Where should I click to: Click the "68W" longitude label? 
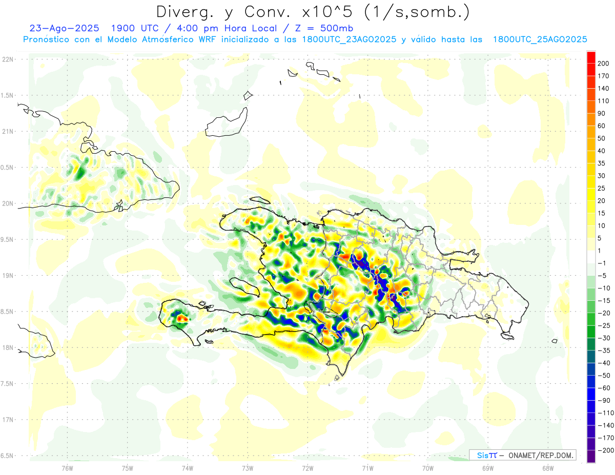(x=548, y=468)
